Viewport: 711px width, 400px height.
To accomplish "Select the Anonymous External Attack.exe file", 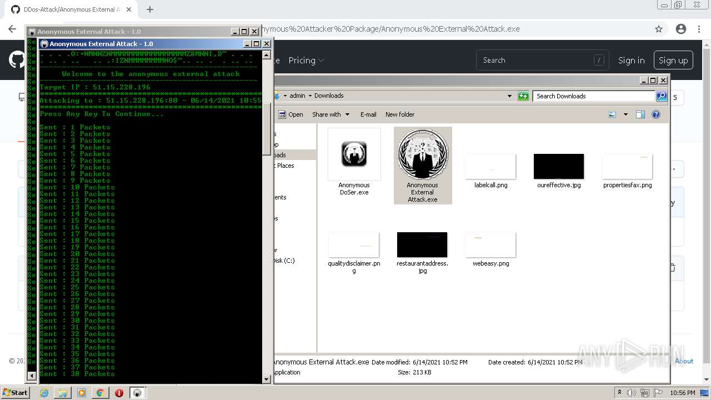I will (x=423, y=166).
